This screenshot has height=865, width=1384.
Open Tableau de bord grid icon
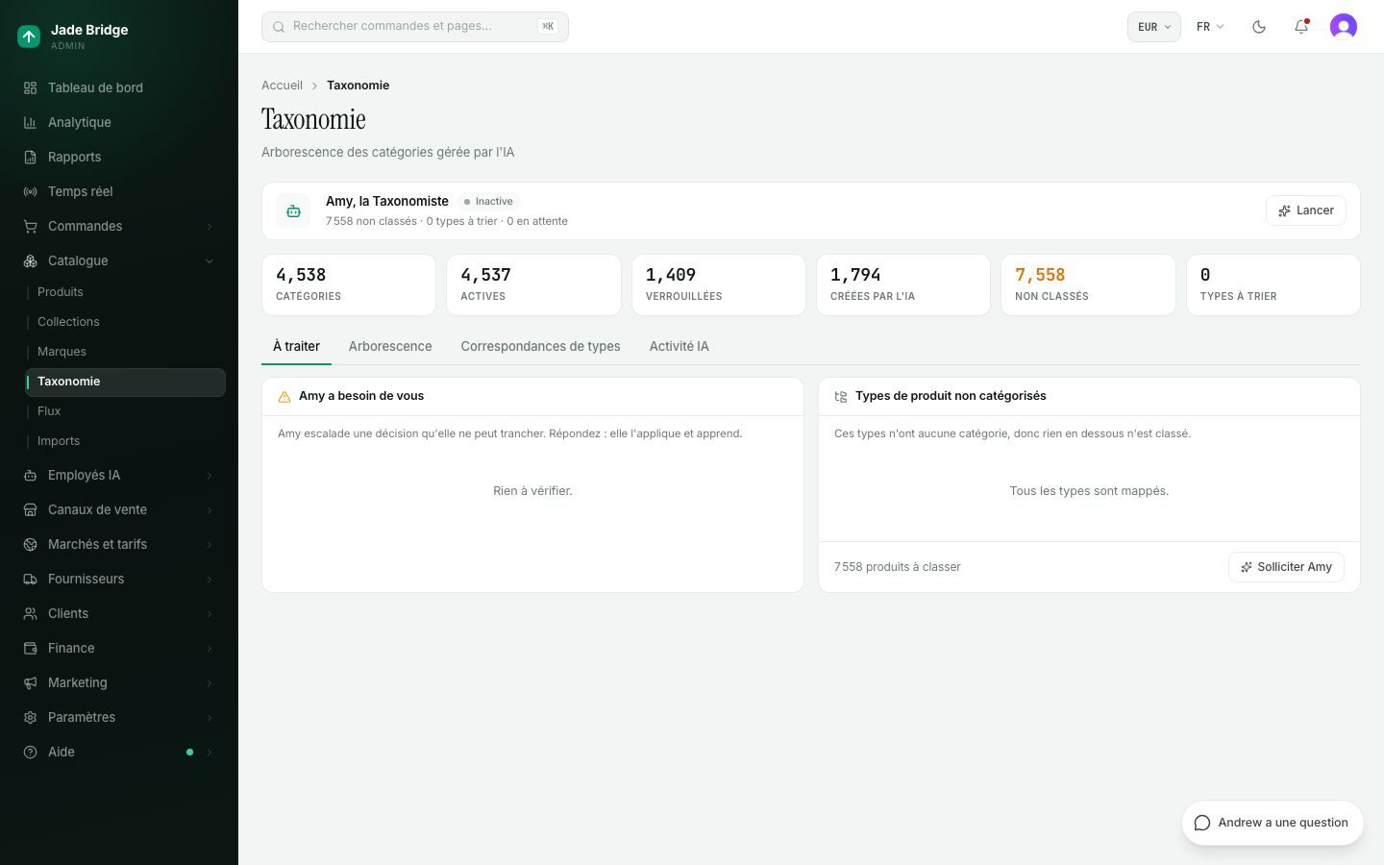pyautogui.click(x=30, y=87)
